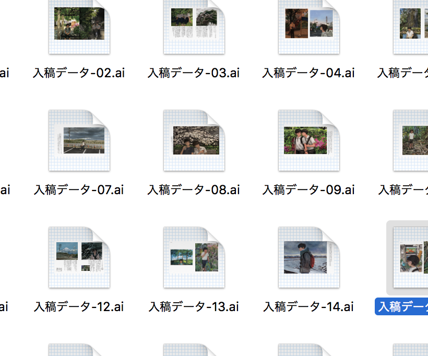Select the 入稿データ-09.ai file icon
The width and height of the screenshot is (428, 356).
pos(309,140)
